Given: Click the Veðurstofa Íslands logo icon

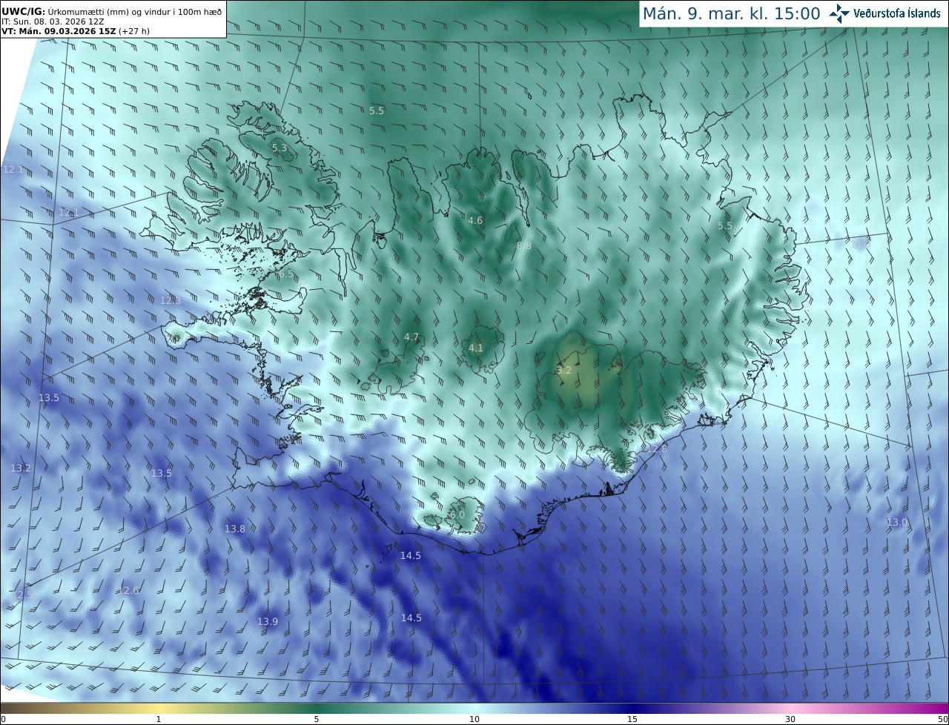Looking at the screenshot, I should coord(839,13).
